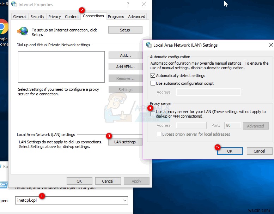Close the Internet Properties window
Screen dimensions: 274x214
coord(144,4)
